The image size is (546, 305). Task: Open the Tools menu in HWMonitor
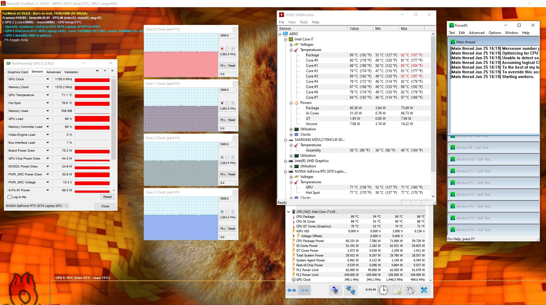click(304, 22)
